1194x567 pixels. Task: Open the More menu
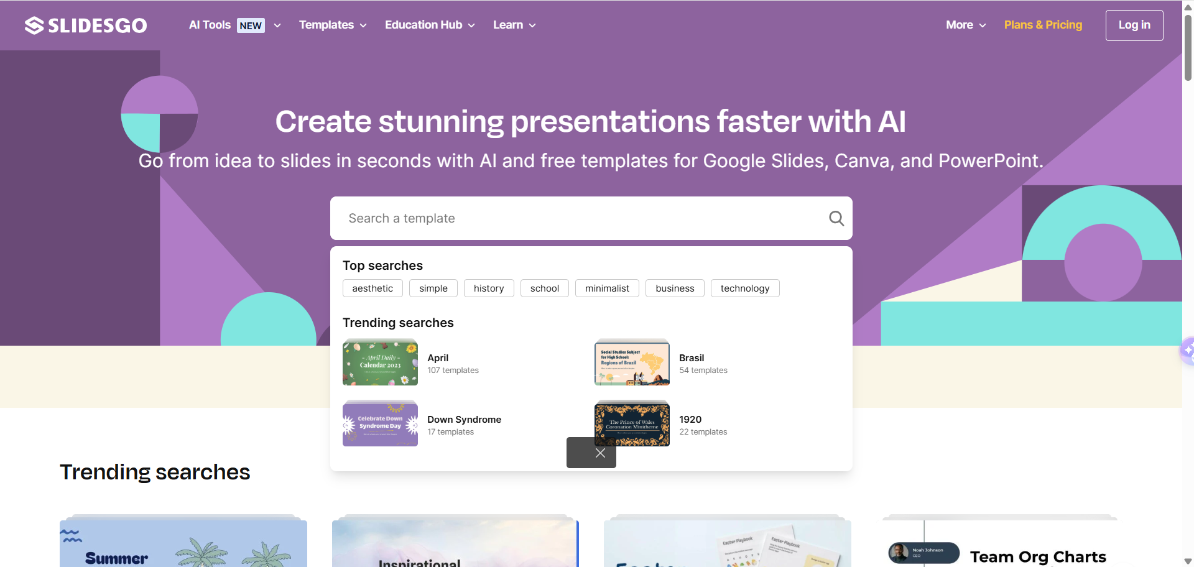(x=966, y=25)
